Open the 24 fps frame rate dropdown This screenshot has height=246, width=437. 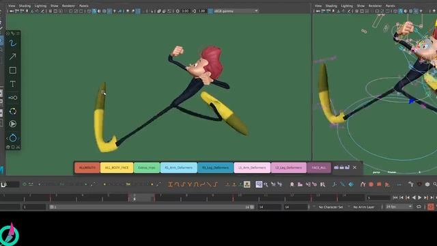click(399, 206)
